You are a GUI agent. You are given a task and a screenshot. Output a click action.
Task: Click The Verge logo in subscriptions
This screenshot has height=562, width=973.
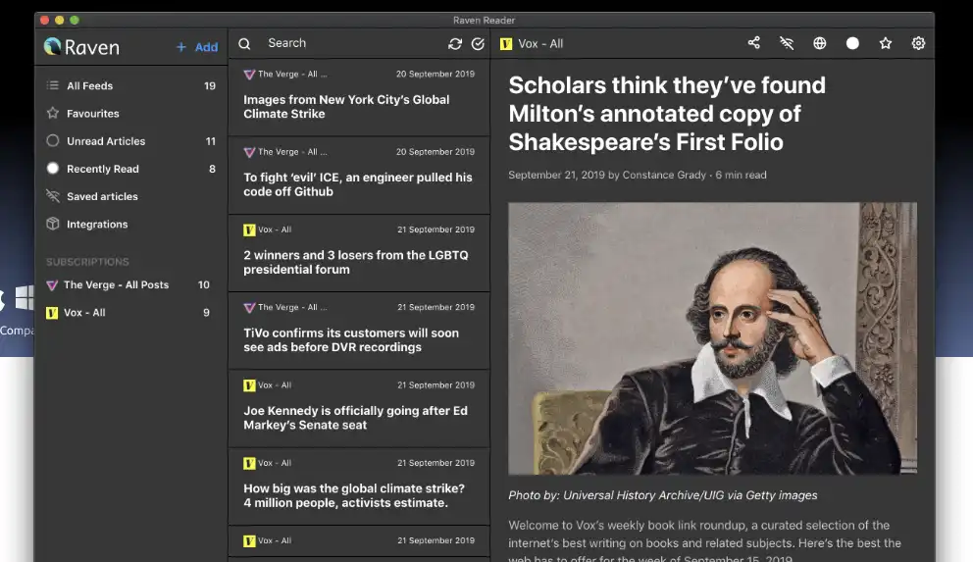point(52,285)
